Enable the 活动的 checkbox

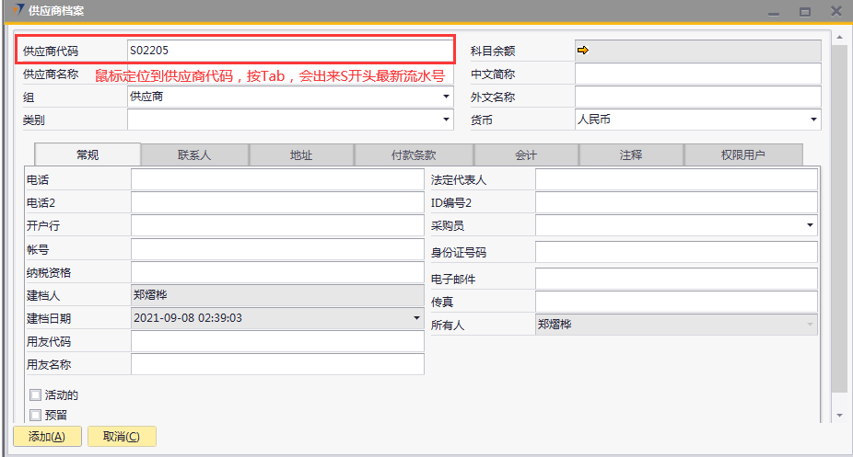(36, 395)
